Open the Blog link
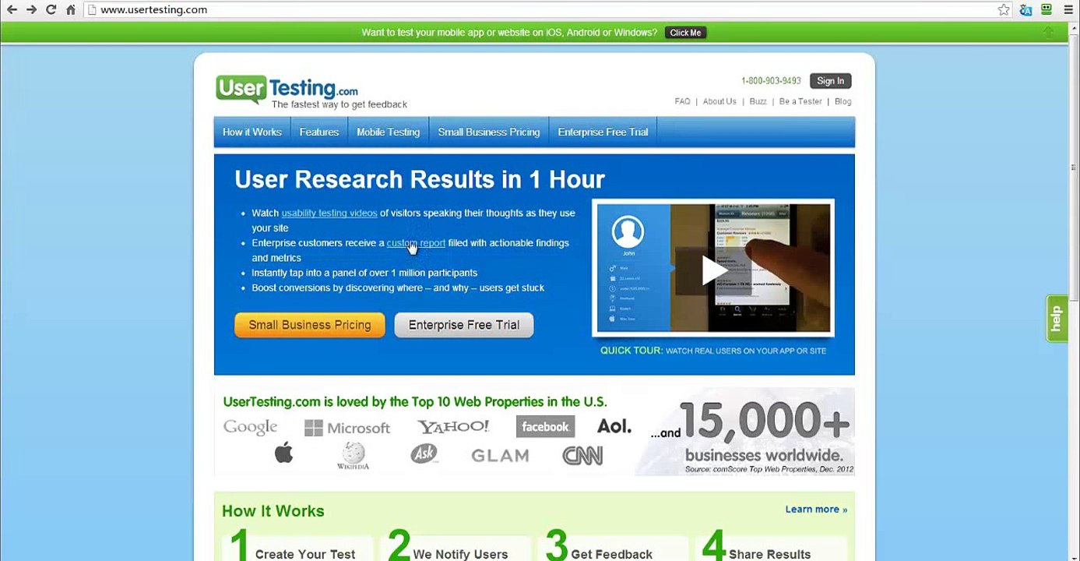Image resolution: width=1080 pixels, height=561 pixels. 843,101
